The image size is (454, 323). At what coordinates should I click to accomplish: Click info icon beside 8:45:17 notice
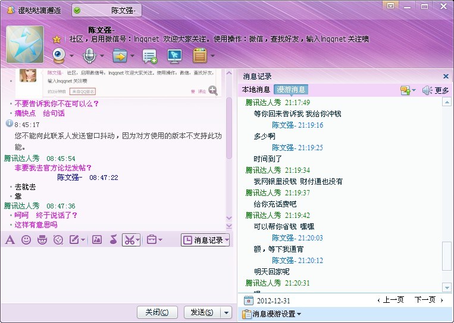10,123
